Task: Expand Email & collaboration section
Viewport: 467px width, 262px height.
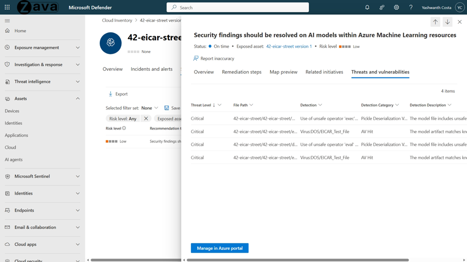Action: (78, 227)
